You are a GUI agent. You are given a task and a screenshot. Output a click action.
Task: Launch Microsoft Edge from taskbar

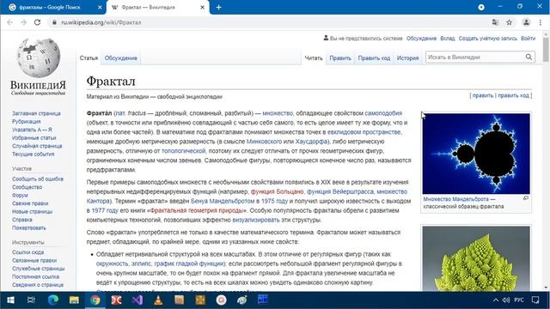tap(53, 300)
